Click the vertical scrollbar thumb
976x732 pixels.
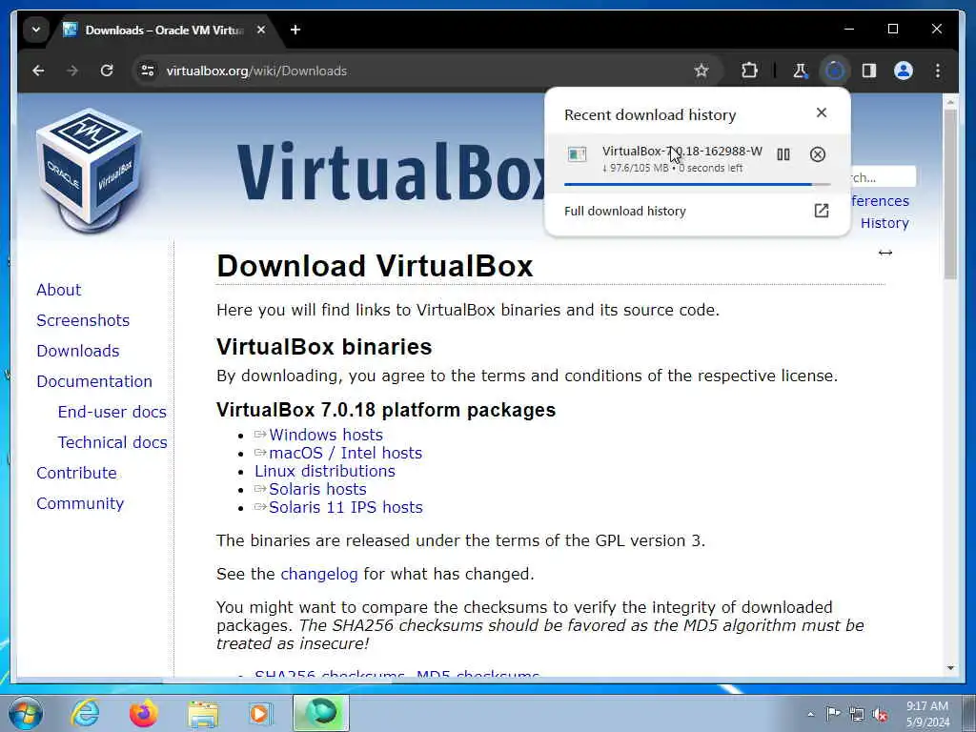click(x=950, y=194)
